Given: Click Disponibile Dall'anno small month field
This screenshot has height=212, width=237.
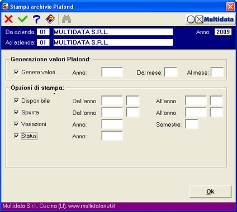Looking at the screenshot, I should tap(132, 100).
